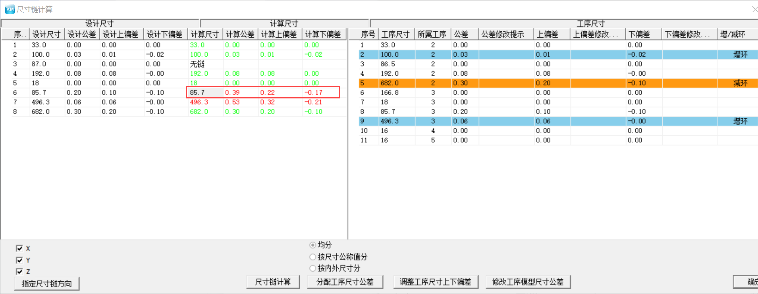Toggle the Y direction checkbox
This screenshot has width=758, height=294.
pos(19,260)
